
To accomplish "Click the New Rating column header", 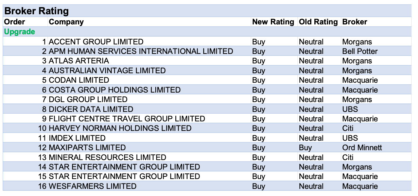I will [x=273, y=22].
